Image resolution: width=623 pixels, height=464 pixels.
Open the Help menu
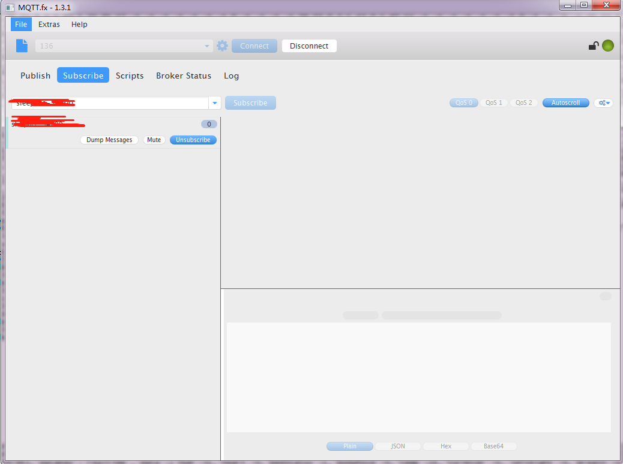point(79,24)
